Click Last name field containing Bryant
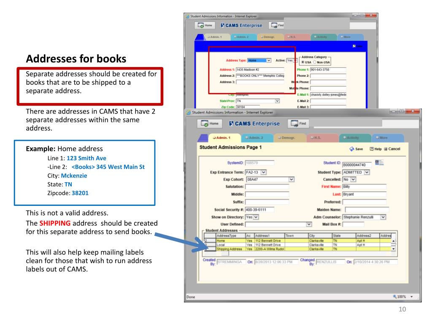This screenshot has height=324, width=432. [x=364, y=194]
